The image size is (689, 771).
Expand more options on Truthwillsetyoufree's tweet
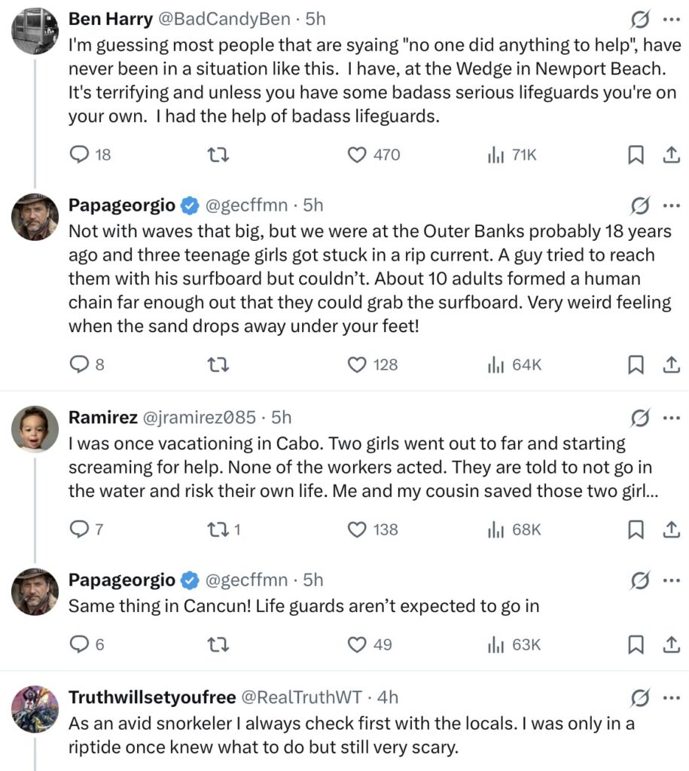click(x=669, y=698)
